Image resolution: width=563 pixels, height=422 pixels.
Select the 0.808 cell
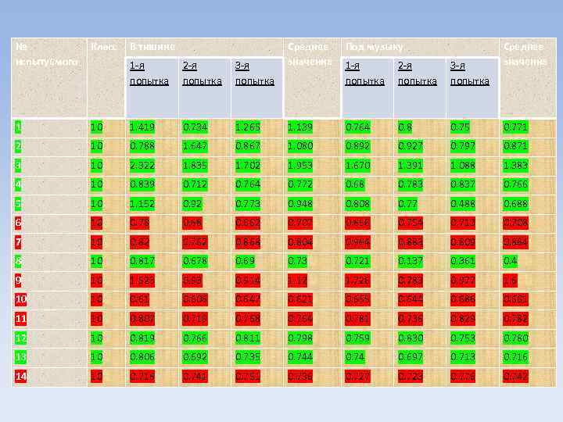point(357,204)
